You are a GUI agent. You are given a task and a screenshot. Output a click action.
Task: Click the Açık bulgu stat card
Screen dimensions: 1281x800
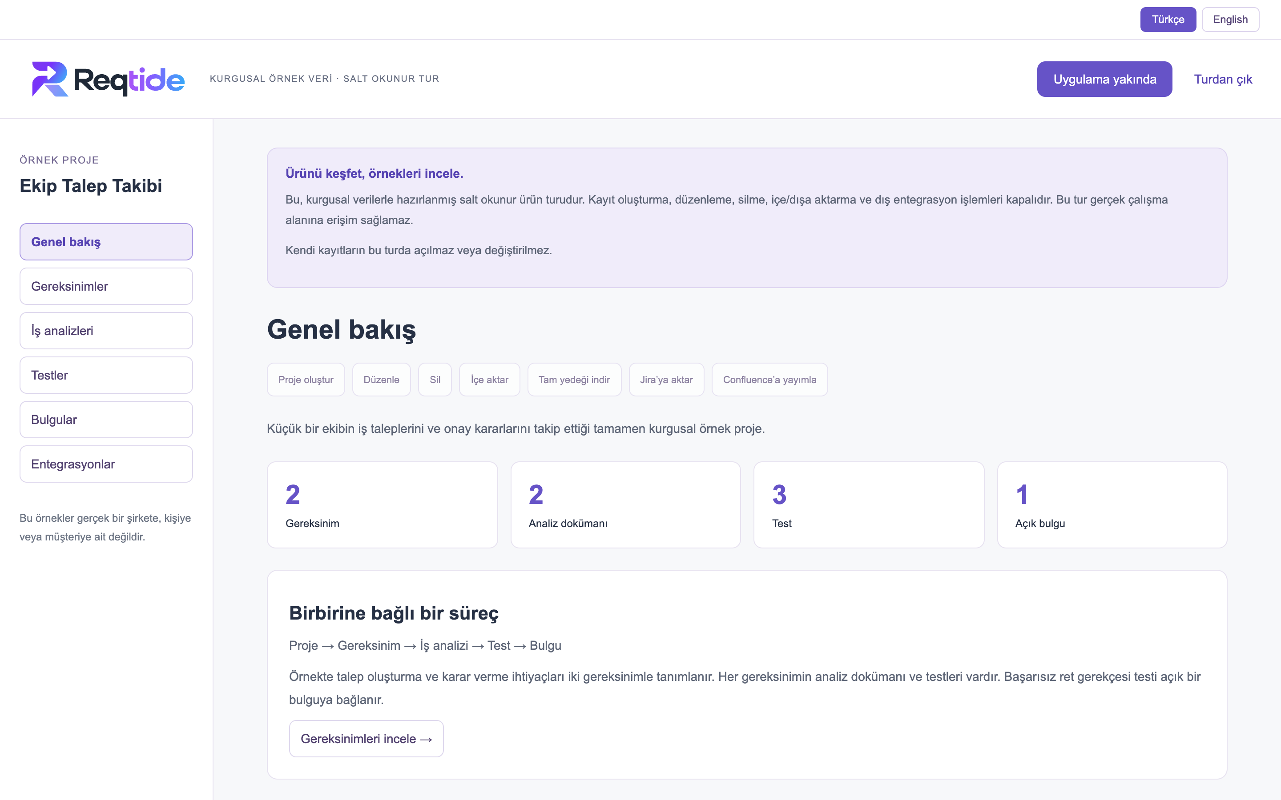[1112, 505]
